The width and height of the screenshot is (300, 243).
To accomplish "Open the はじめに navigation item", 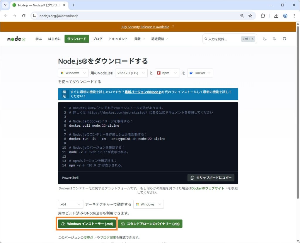I will 54,39.
